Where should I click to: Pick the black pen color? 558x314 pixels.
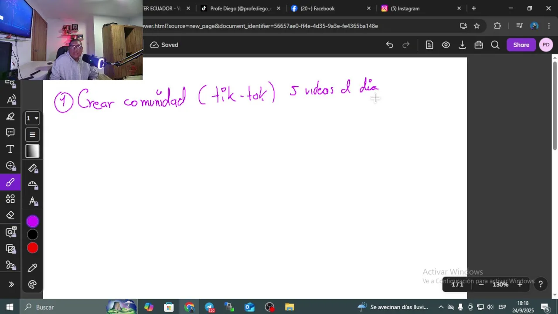coord(33,235)
